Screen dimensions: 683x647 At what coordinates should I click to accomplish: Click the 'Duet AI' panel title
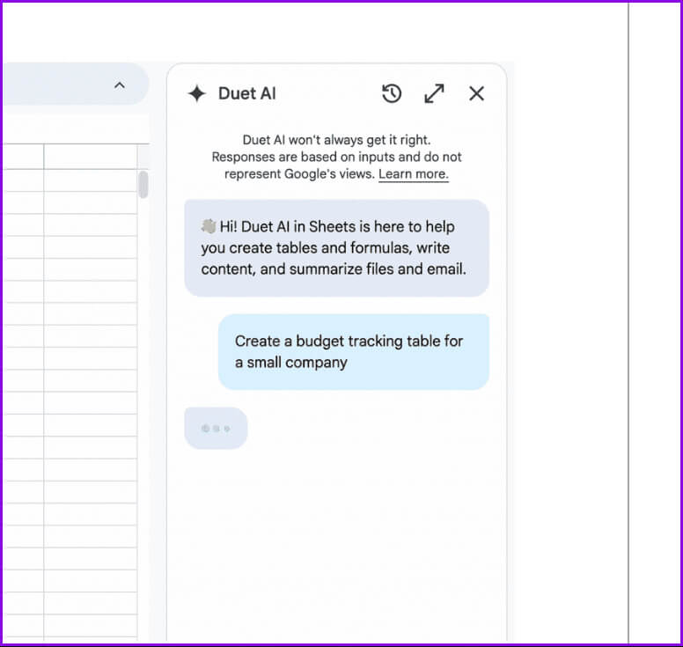point(247,93)
